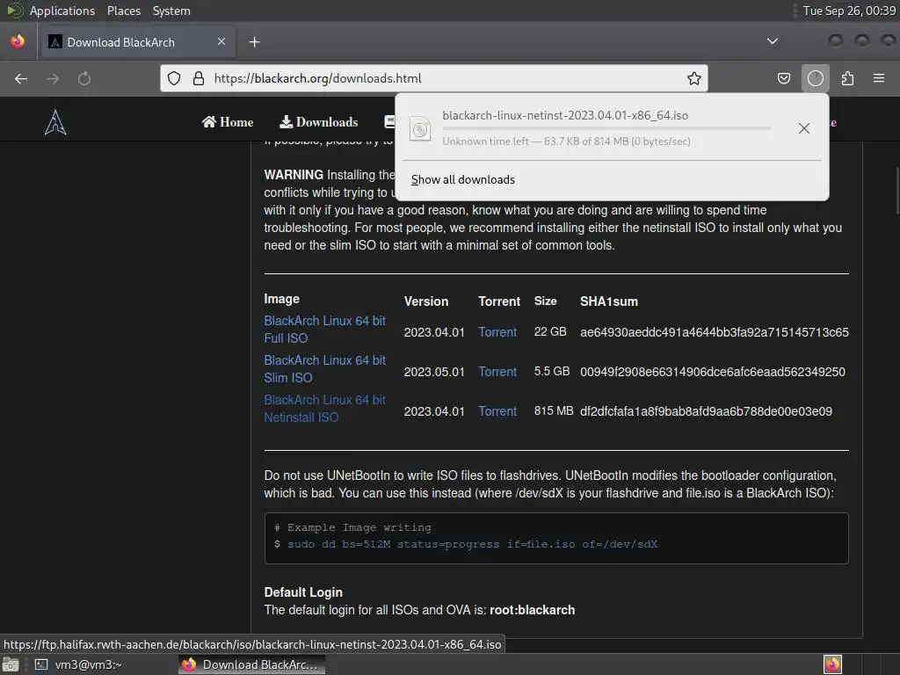Viewport: 900px width, 675px height.
Task: Click the Full ISO SHA1sum ae64930a… value
Action: click(x=714, y=332)
